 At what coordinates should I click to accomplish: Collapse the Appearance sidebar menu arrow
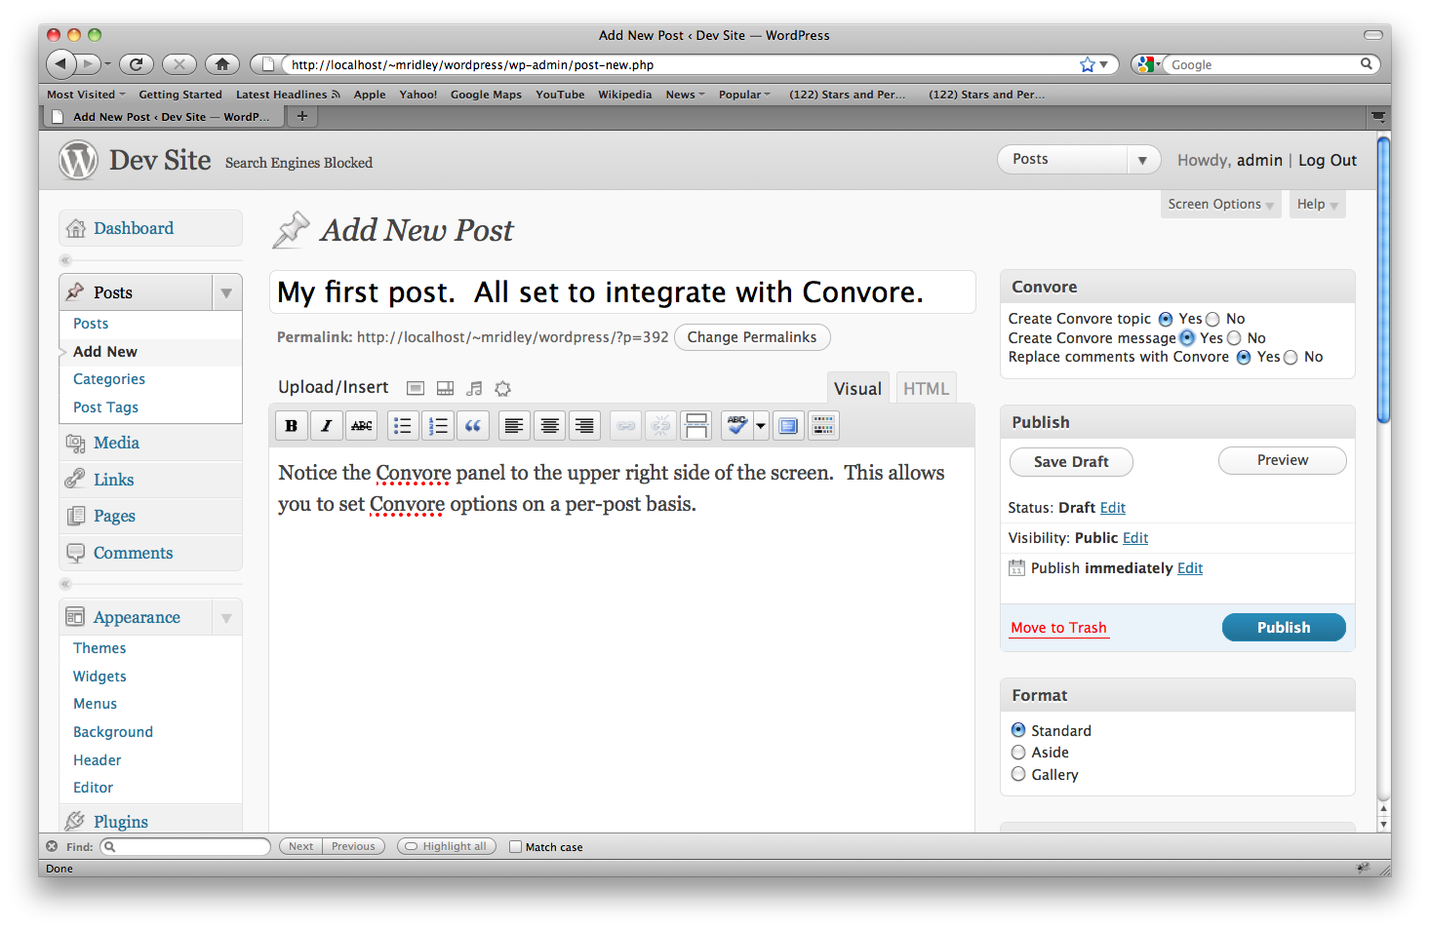coord(226,617)
